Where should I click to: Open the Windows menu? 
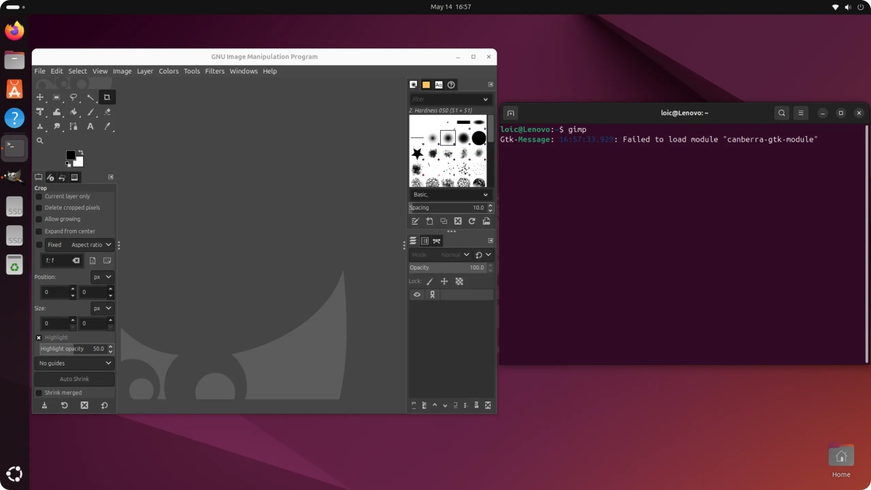(244, 71)
